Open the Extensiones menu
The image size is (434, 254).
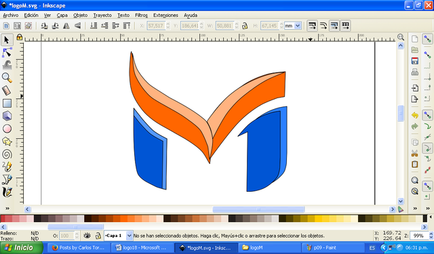165,15
